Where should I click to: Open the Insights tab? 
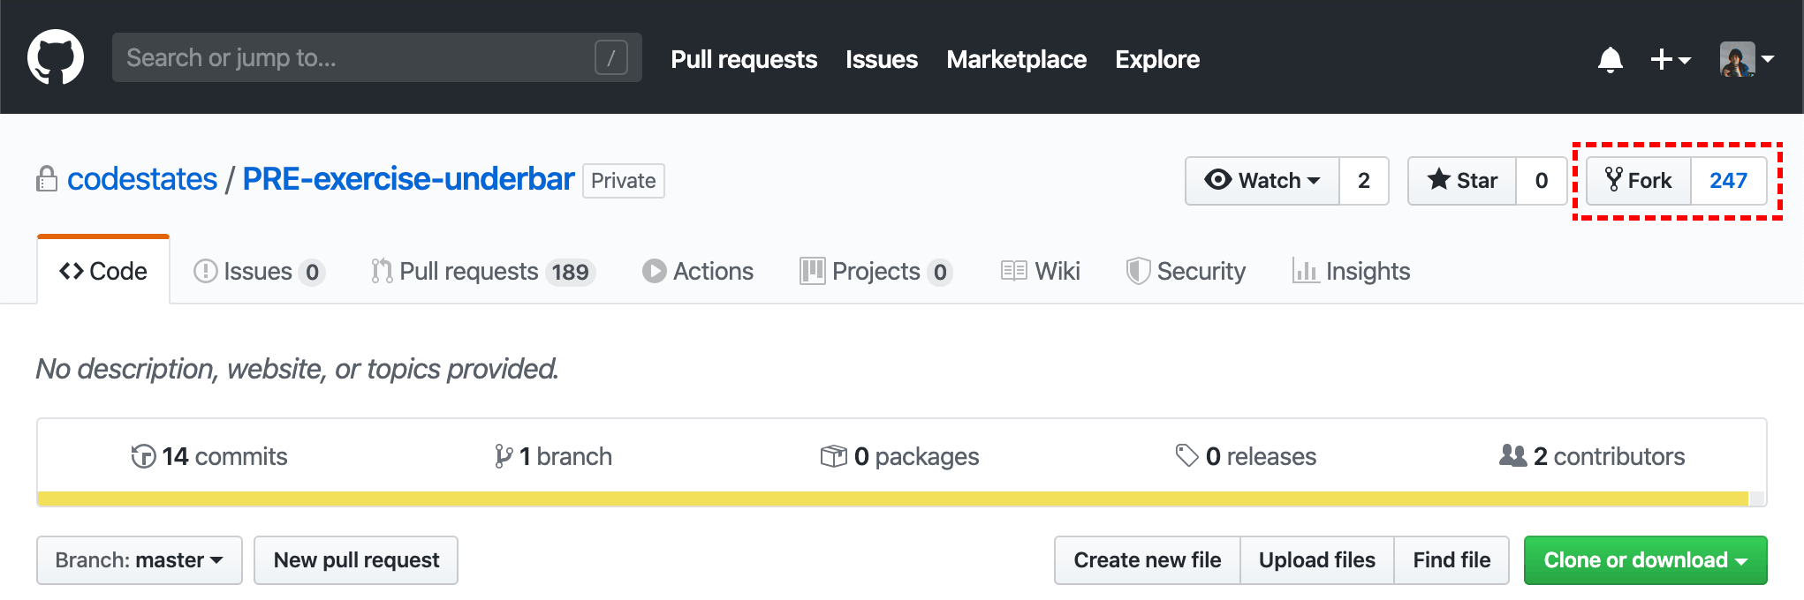(x=1352, y=271)
